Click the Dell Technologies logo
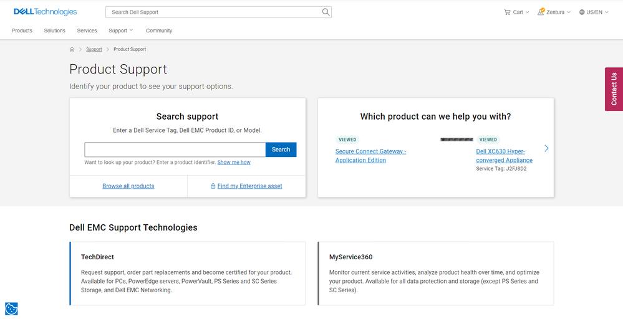Image resolution: width=623 pixels, height=319 pixels. tap(46, 12)
